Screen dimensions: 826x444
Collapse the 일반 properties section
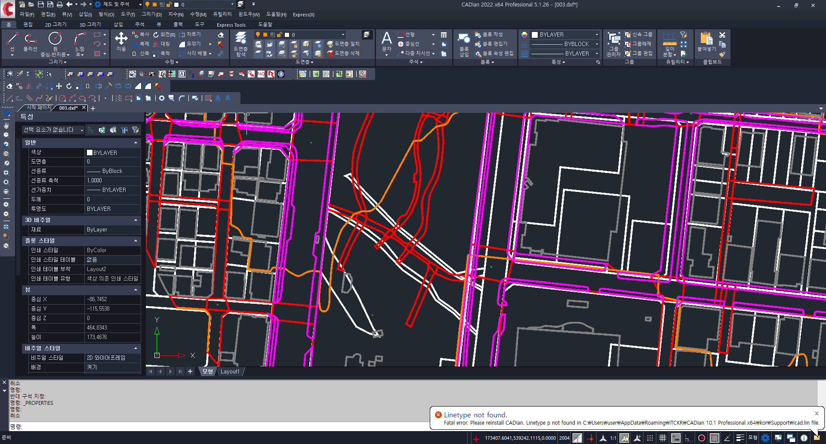pos(136,142)
